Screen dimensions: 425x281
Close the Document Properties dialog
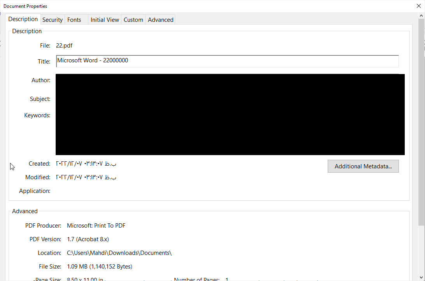(x=418, y=6)
